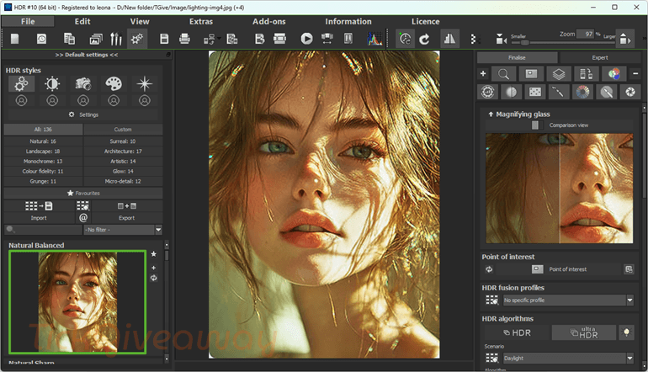The image size is (648, 372).
Task: Click the blank new-project page icon
Action: point(15,39)
